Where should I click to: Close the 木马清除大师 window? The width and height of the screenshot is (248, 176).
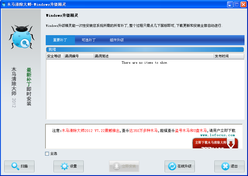click(243, 4)
